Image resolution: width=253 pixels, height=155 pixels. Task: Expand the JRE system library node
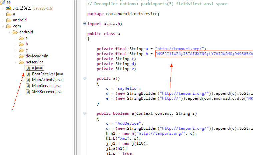click(3, 8)
